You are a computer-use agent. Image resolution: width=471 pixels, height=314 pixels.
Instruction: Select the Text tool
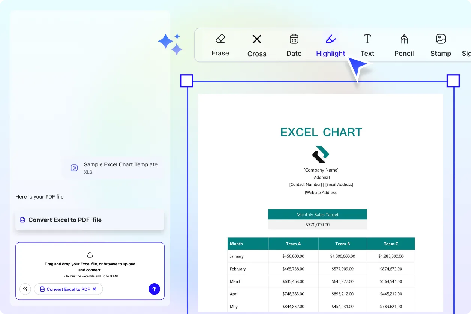point(367,44)
